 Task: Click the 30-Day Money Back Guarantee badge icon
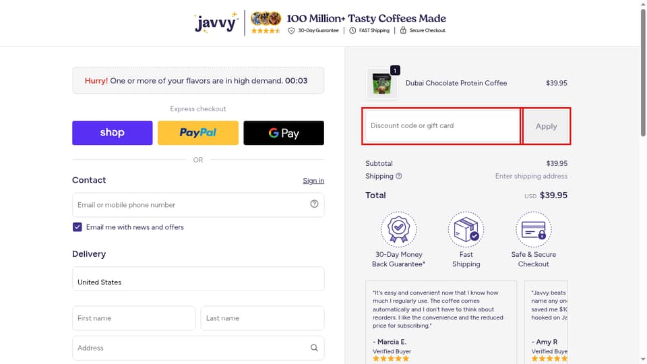click(x=398, y=229)
